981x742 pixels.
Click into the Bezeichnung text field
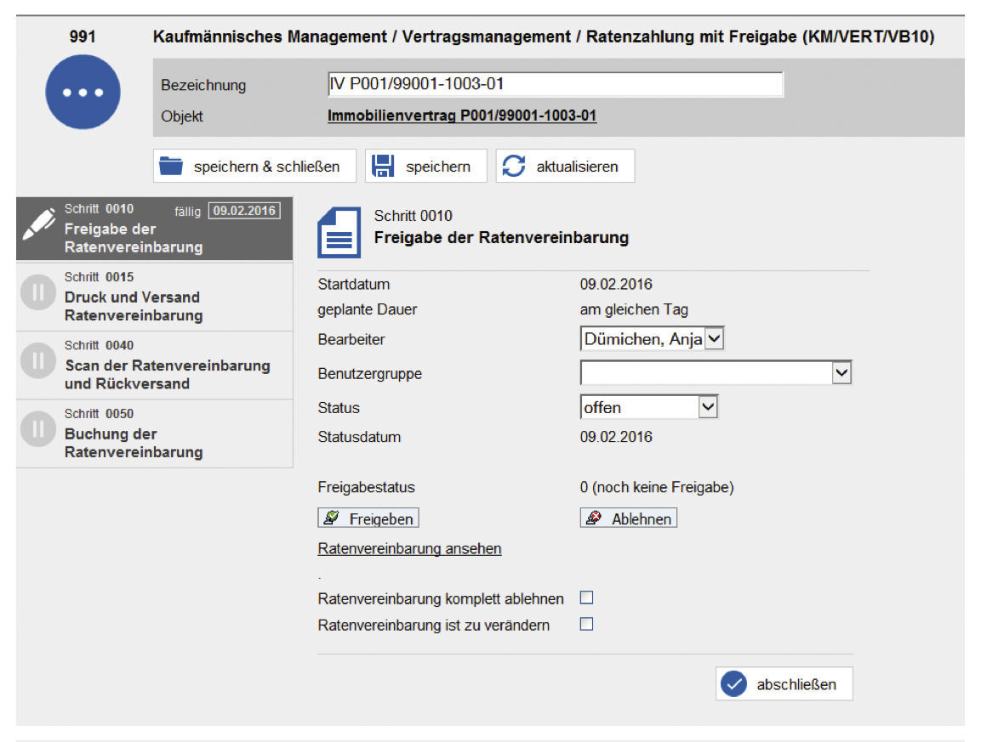click(x=554, y=85)
